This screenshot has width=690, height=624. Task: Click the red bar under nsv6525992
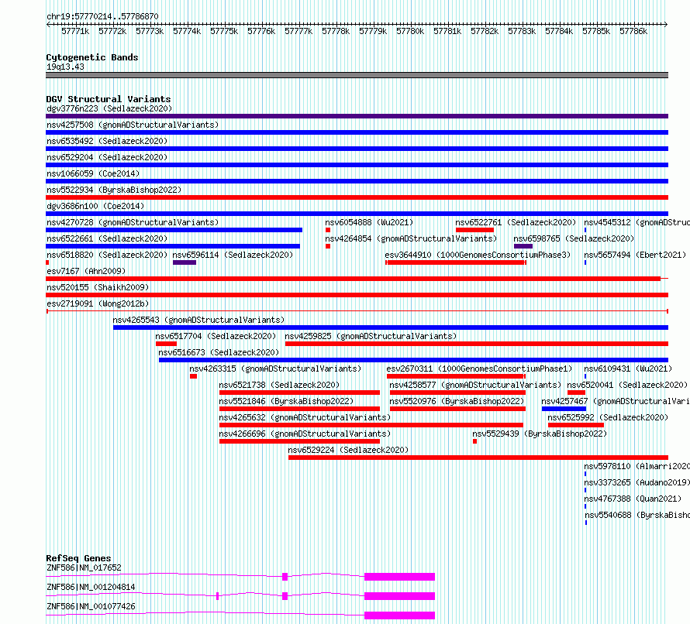click(x=575, y=425)
